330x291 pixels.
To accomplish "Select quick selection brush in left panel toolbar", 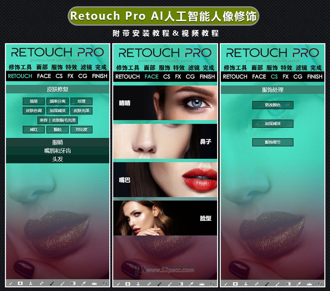I will 10,283.
